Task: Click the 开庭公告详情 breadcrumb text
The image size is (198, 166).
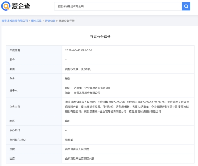Action: (x=67, y=21)
